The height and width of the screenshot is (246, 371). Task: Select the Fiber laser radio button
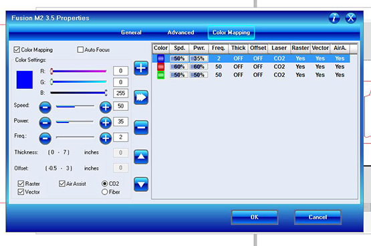click(104, 192)
